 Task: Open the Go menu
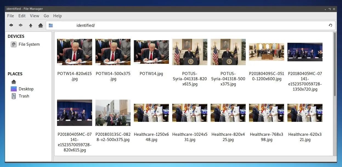[x=46, y=16]
